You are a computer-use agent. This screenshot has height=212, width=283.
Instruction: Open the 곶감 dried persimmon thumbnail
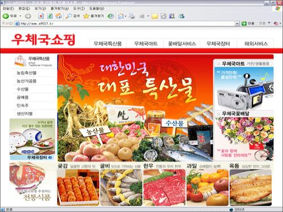click(78, 187)
